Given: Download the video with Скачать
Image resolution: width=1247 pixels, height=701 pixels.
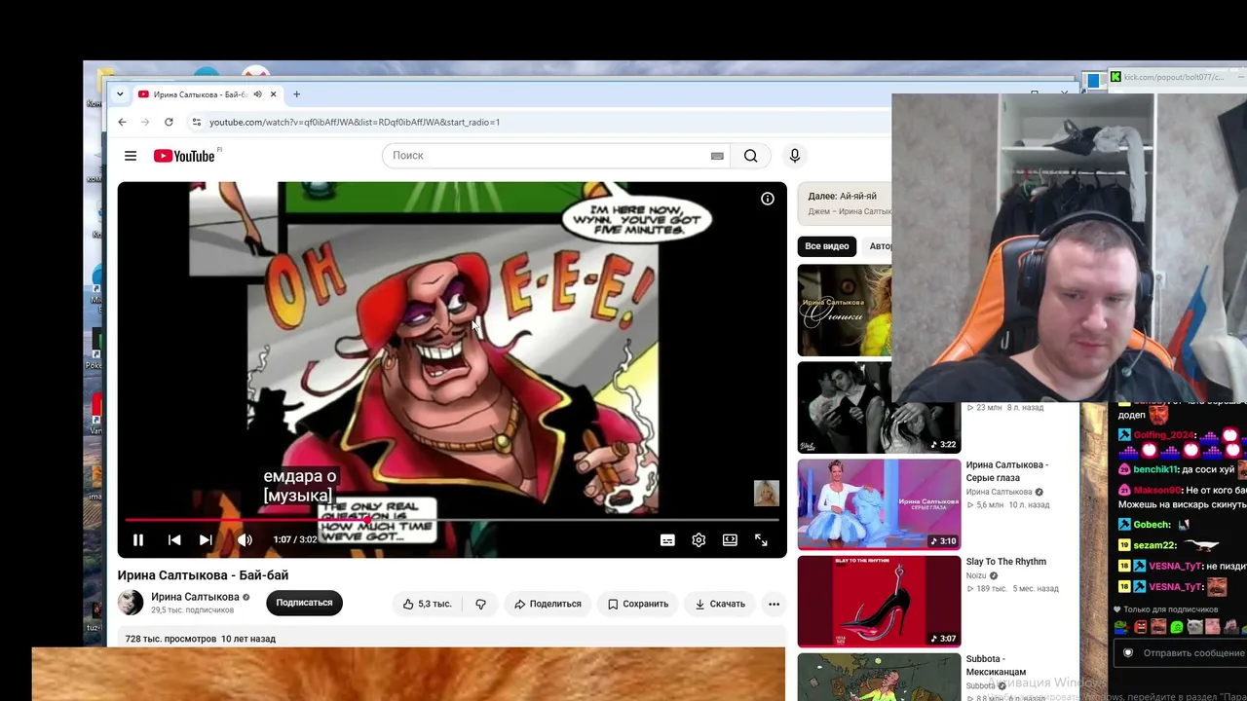Looking at the screenshot, I should tap(720, 604).
